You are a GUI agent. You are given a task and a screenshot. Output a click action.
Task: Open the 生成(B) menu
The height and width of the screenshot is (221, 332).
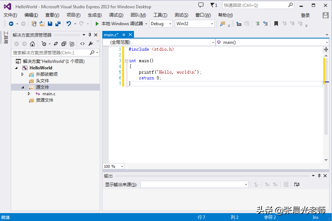(x=95, y=15)
